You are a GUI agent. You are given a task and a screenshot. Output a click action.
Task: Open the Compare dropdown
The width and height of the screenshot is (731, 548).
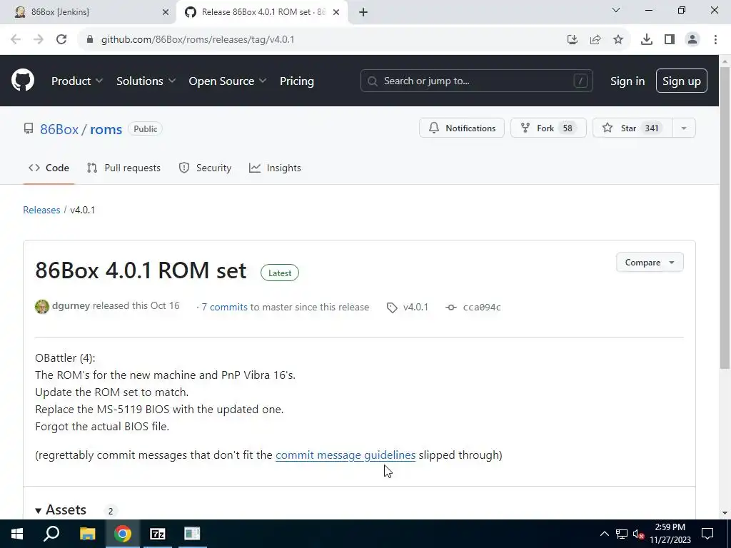pyautogui.click(x=650, y=263)
